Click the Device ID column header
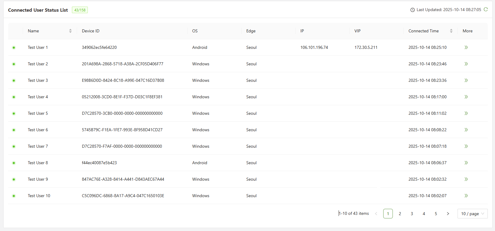495x231 pixels. (91, 31)
